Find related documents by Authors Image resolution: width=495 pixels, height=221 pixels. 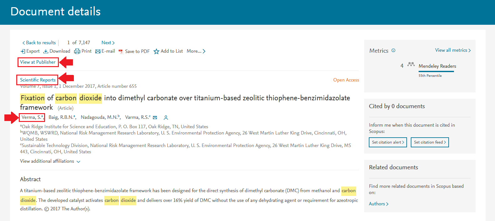tap(379, 204)
